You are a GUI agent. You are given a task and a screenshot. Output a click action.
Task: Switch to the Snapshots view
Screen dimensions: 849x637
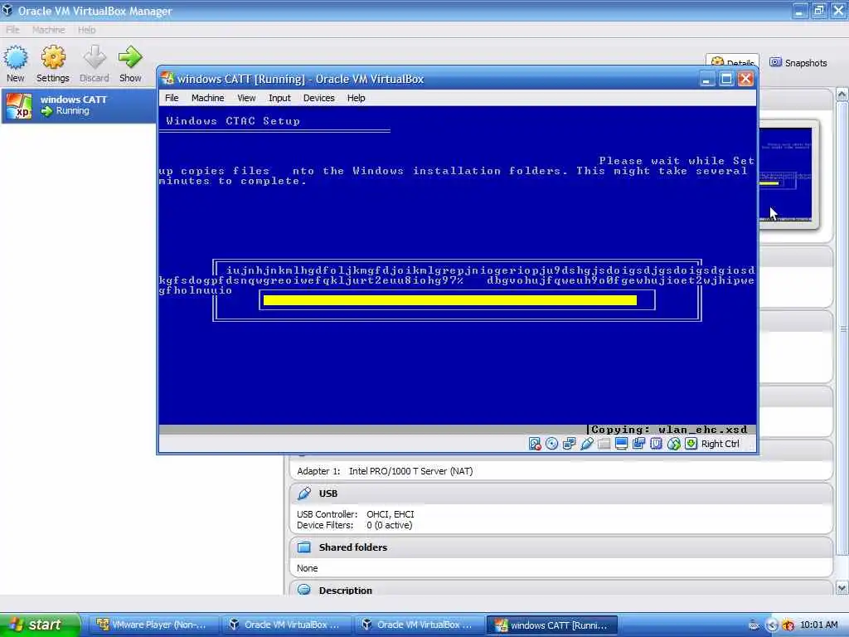pyautogui.click(x=798, y=63)
